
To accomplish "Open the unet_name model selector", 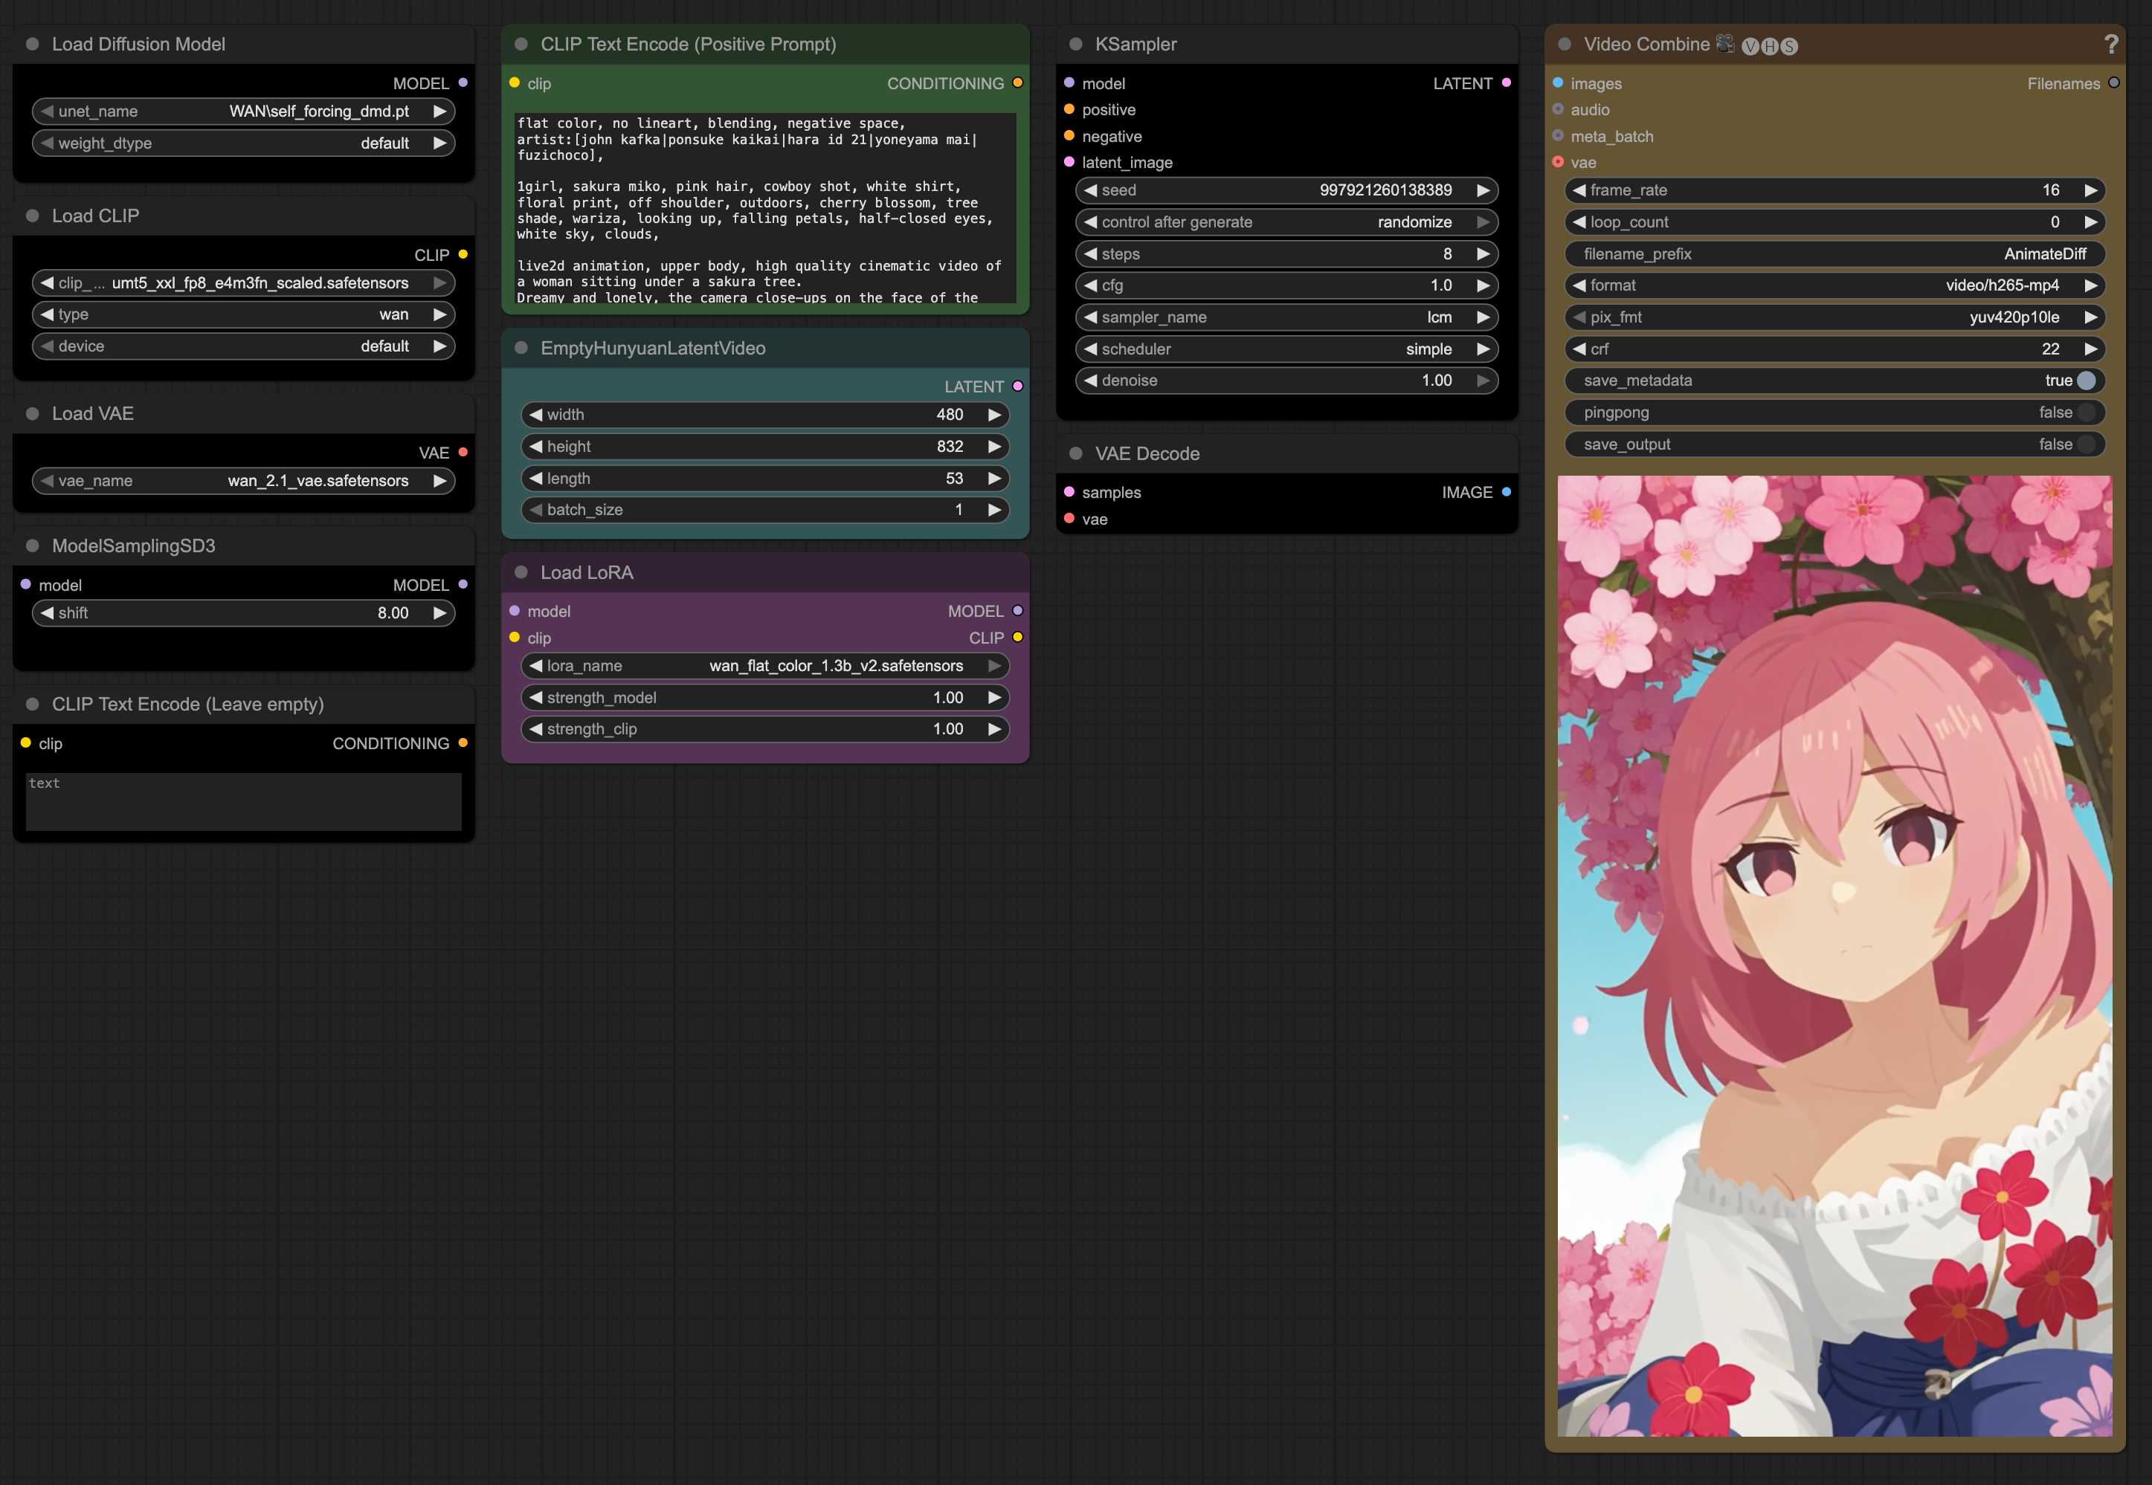I will pyautogui.click(x=243, y=111).
